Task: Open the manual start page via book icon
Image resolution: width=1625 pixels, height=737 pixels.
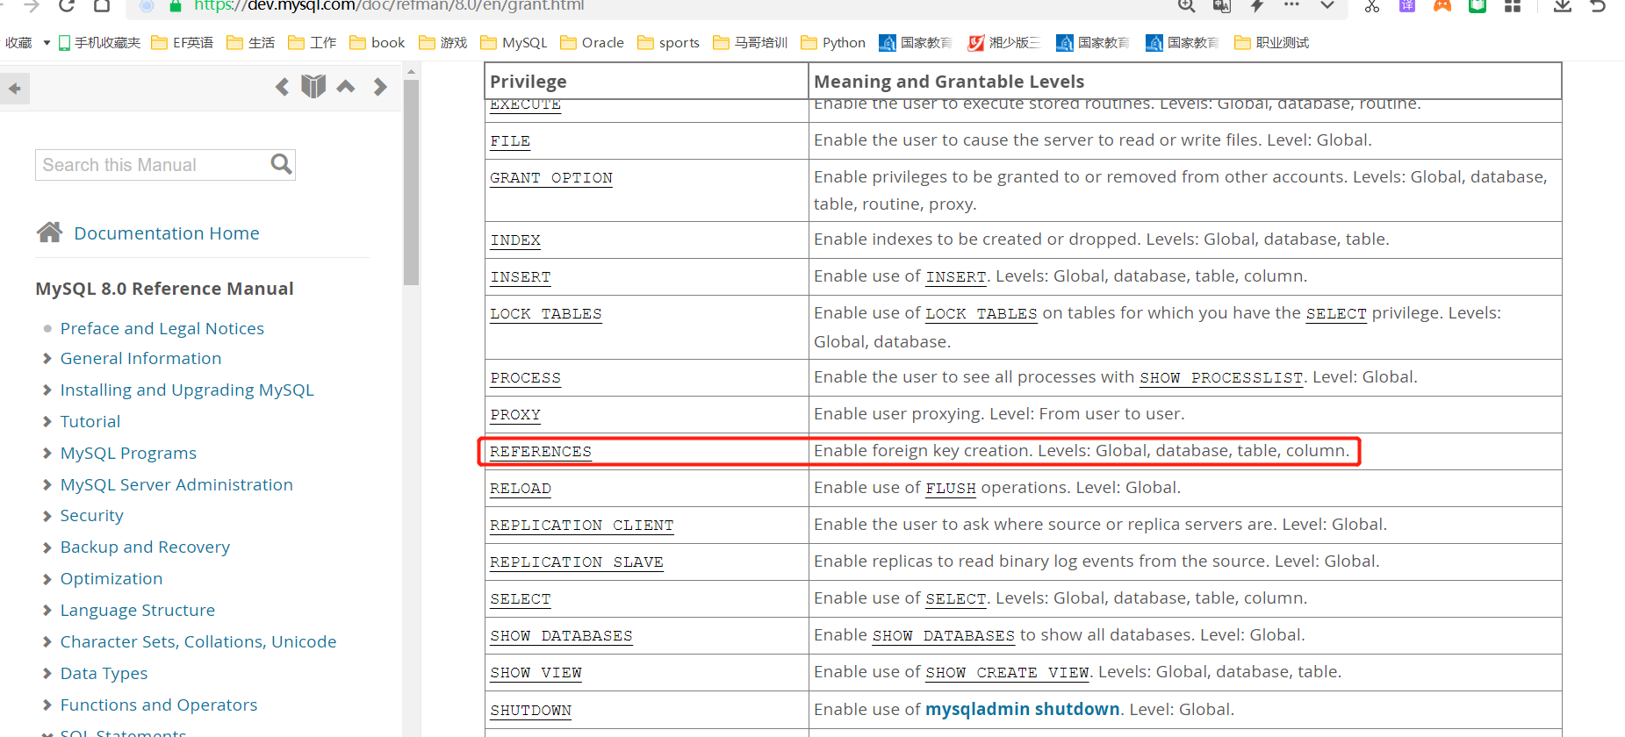Action: click(x=313, y=86)
